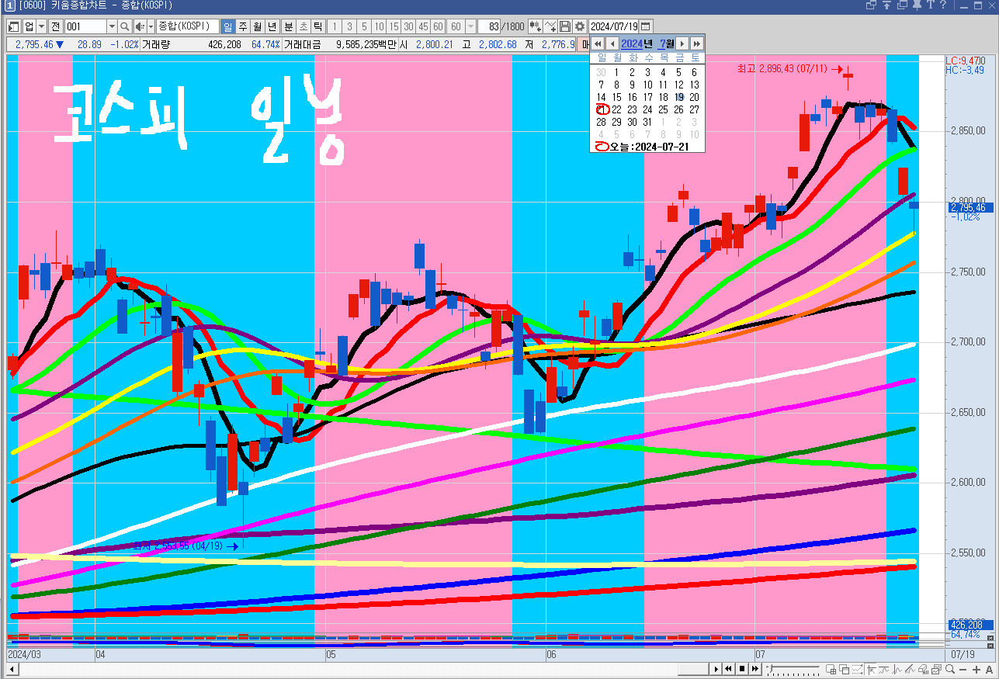Viewport: 999px width, 679px height.
Task: Click the horizontal scrollbar left arrow
Action: coord(12,669)
